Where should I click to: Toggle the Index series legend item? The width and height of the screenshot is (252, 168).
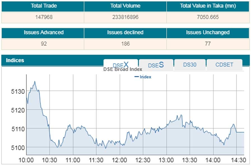point(143,77)
